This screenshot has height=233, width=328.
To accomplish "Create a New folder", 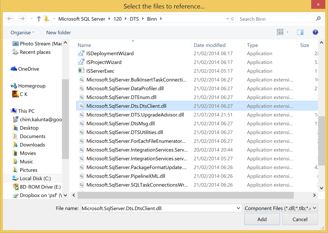I will pos(58,32).
